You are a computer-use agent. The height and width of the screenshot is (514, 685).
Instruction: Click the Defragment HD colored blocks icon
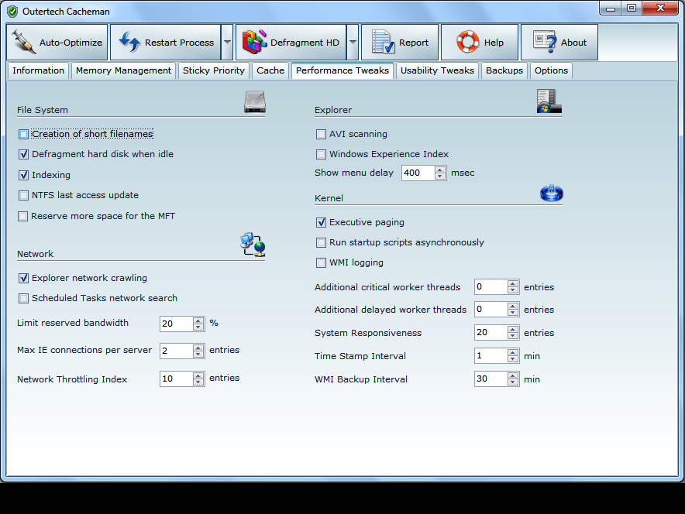(x=254, y=42)
